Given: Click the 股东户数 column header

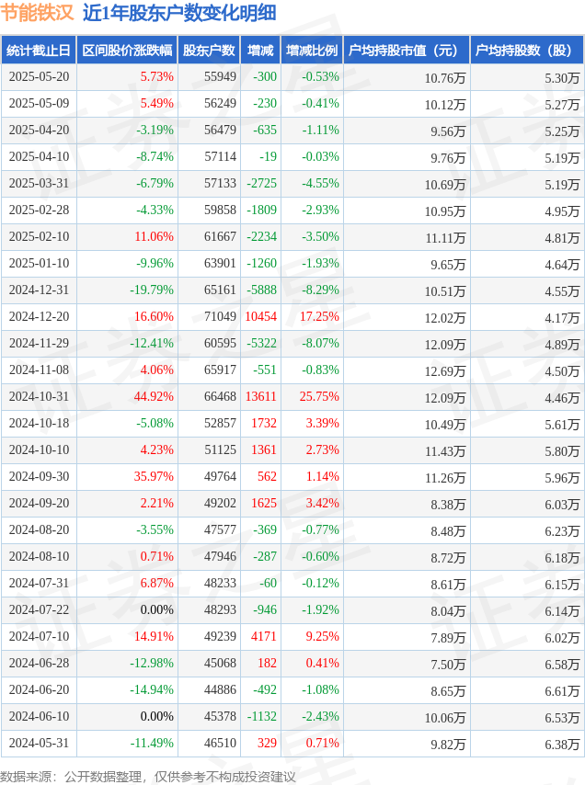Looking at the screenshot, I should tap(210, 50).
